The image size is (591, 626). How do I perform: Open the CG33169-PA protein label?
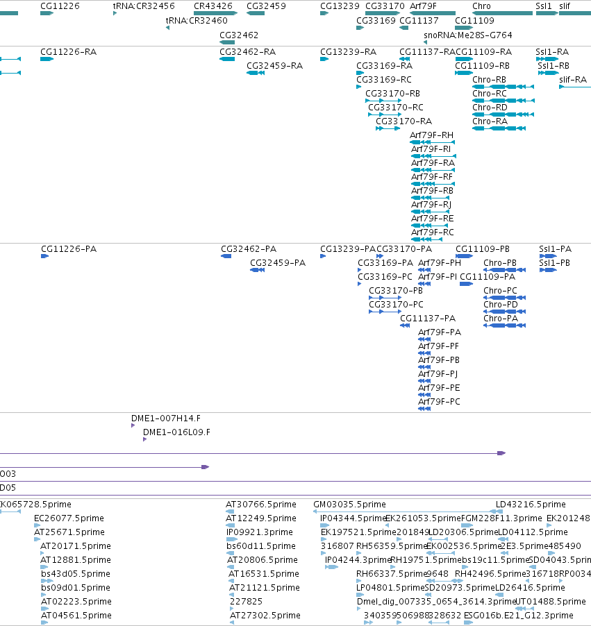[x=385, y=263]
